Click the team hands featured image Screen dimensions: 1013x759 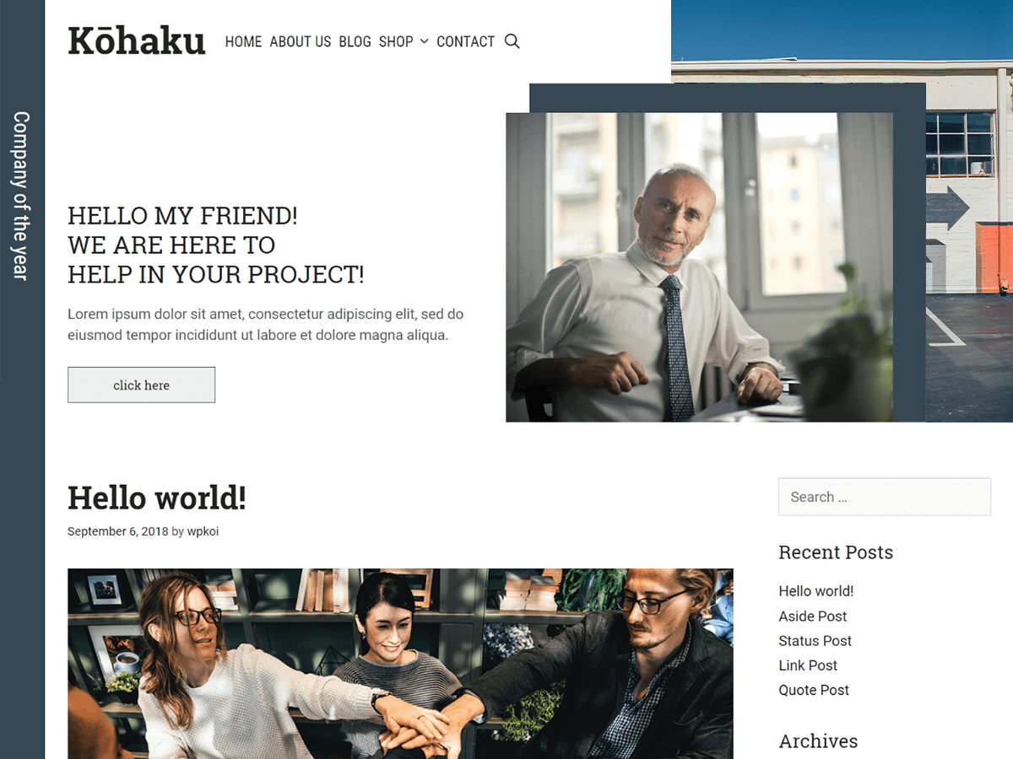(400, 664)
